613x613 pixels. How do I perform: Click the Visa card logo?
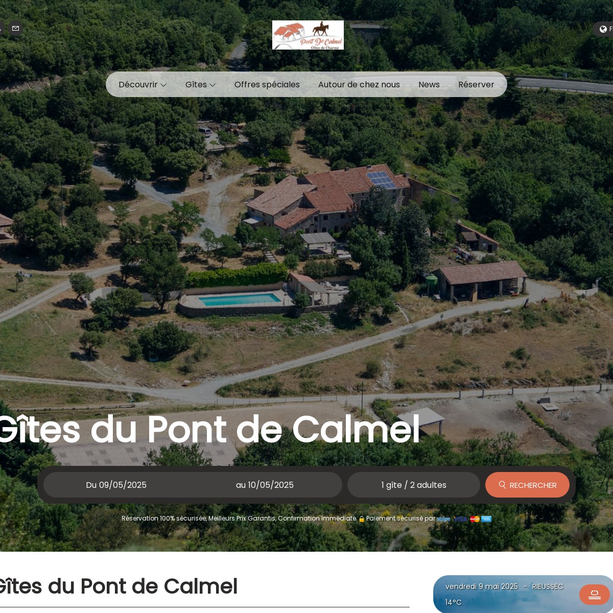[460, 519]
